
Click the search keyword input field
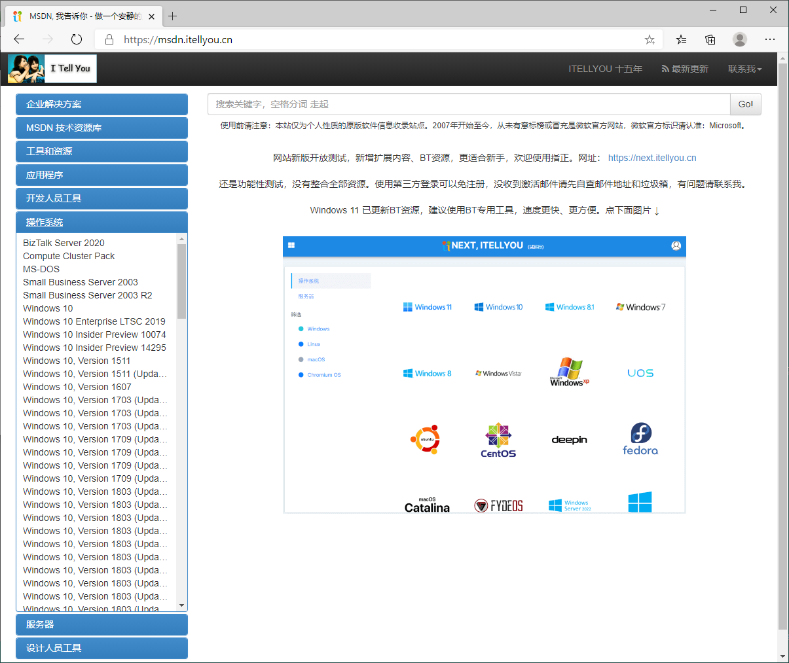pos(468,104)
